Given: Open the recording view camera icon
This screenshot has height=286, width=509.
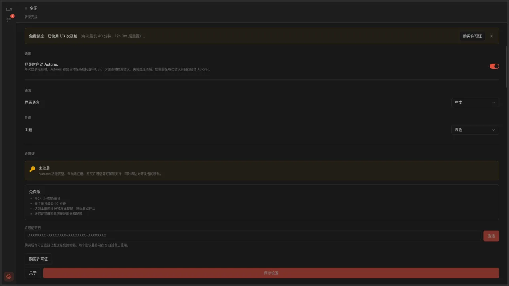Looking at the screenshot, I should tap(9, 9).
